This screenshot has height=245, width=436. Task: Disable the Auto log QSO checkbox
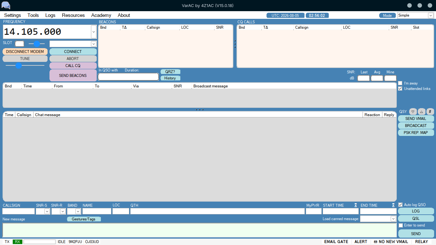pos(400,205)
